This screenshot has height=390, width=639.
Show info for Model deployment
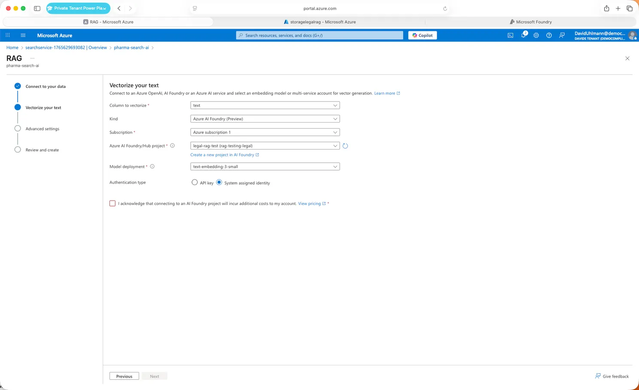point(152,166)
